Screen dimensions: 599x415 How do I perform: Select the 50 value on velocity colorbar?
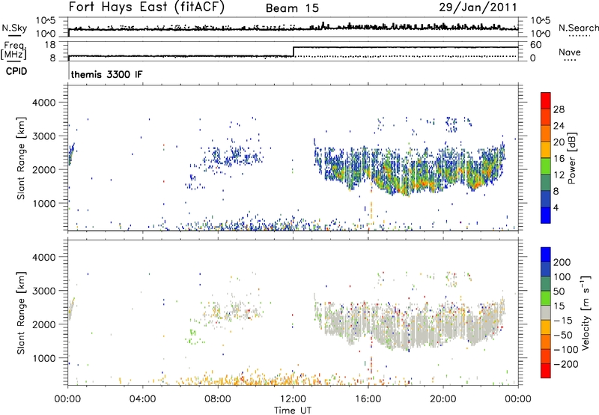click(x=559, y=291)
